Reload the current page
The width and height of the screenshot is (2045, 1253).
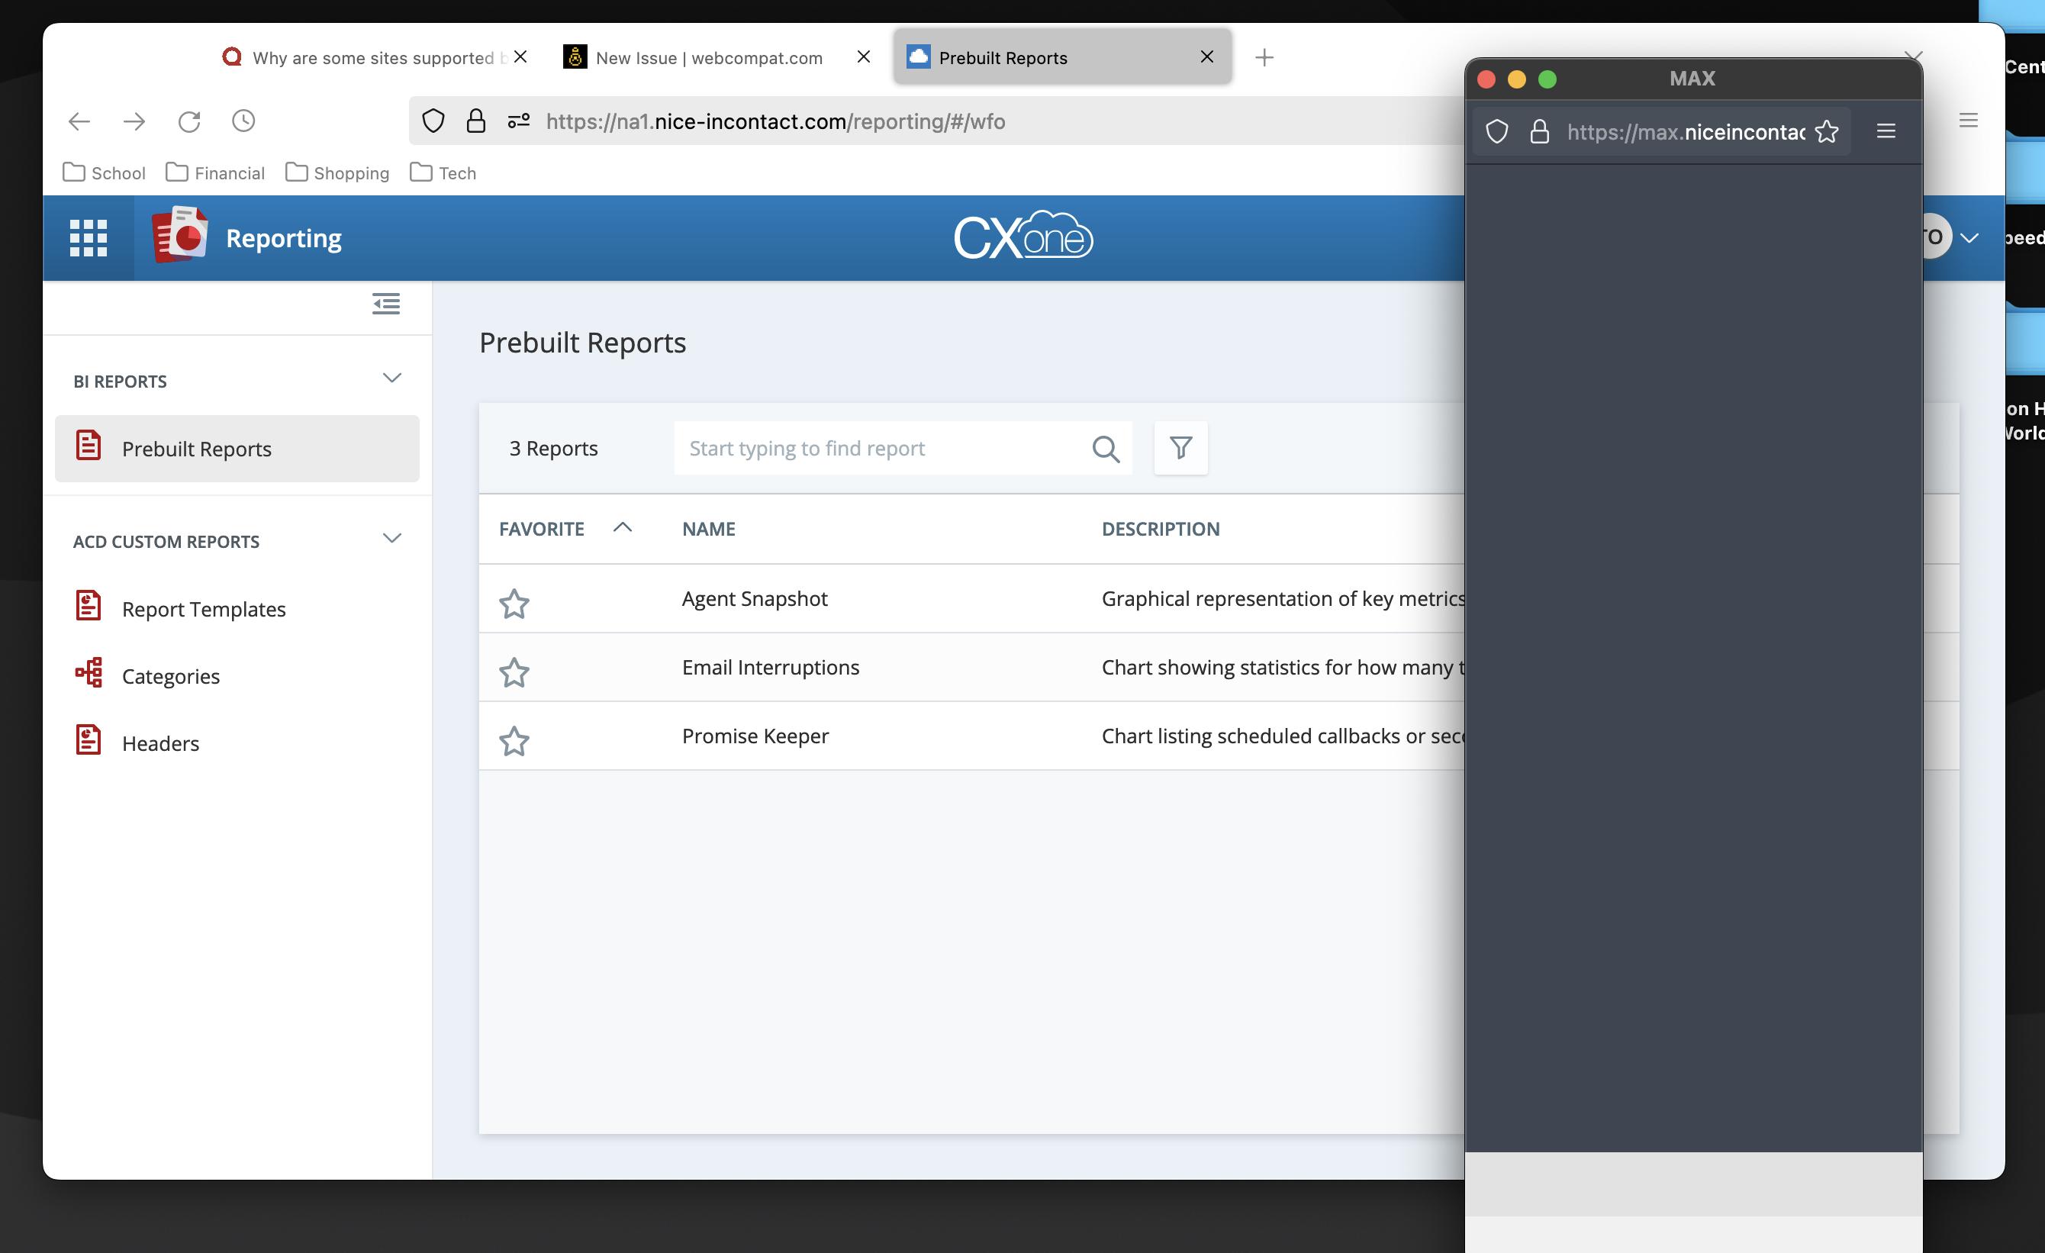tap(189, 122)
